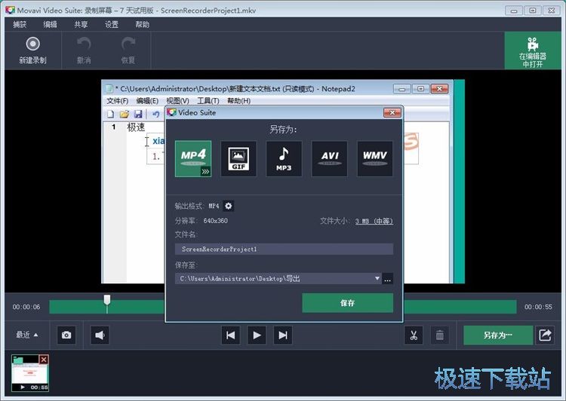Remove the recent recording thumbnail with X
The height and width of the screenshot is (401, 566).
click(x=44, y=360)
